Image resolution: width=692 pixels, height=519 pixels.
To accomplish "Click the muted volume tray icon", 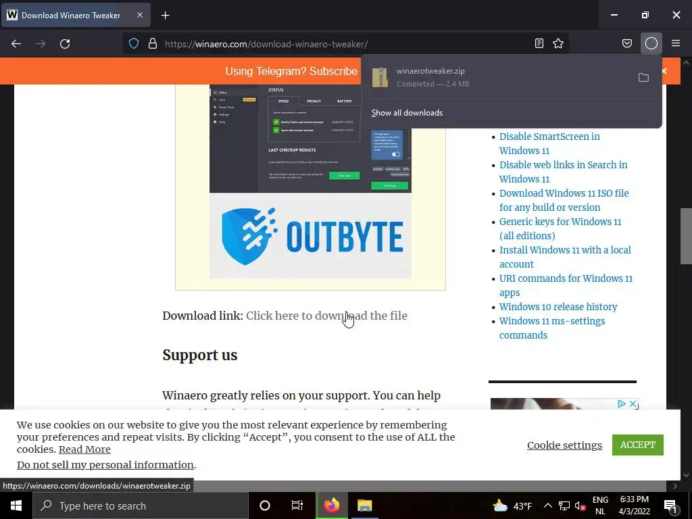I will (x=580, y=506).
